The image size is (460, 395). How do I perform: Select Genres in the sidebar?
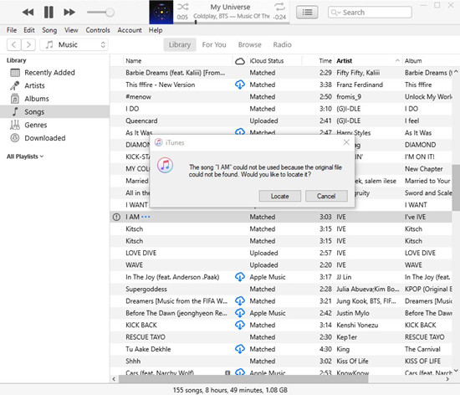pos(54,125)
